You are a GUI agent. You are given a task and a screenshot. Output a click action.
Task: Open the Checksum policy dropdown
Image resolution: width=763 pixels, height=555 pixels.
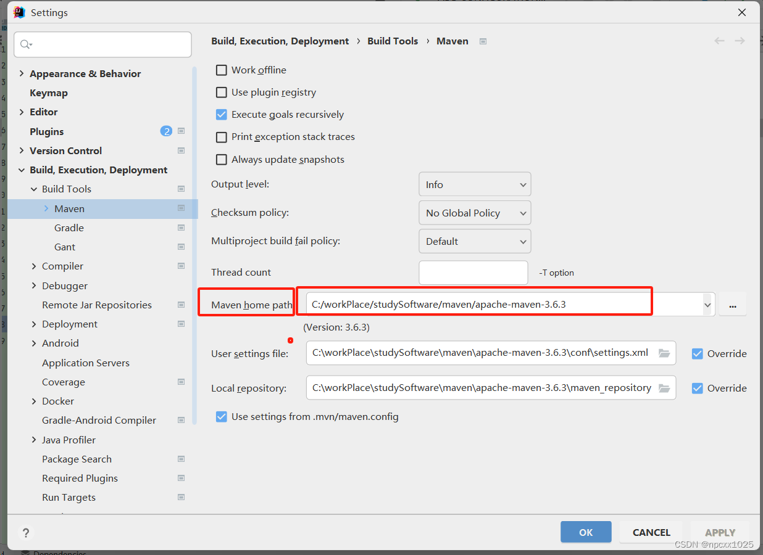[475, 213]
